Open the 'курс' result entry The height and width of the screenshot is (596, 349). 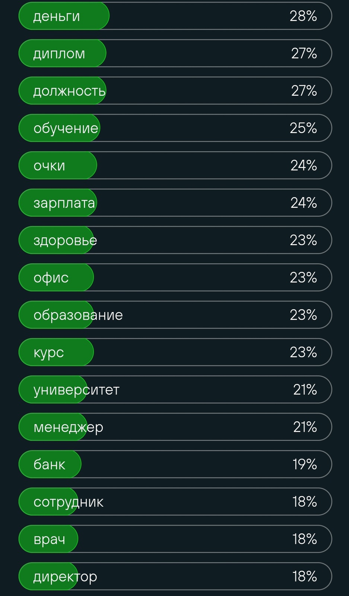pyautogui.click(x=175, y=352)
